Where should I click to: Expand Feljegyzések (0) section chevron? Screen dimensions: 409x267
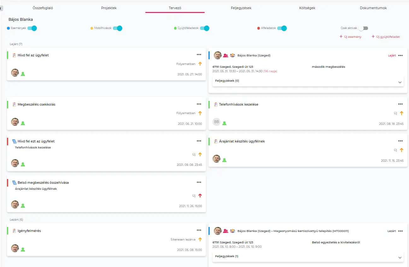pos(400,82)
